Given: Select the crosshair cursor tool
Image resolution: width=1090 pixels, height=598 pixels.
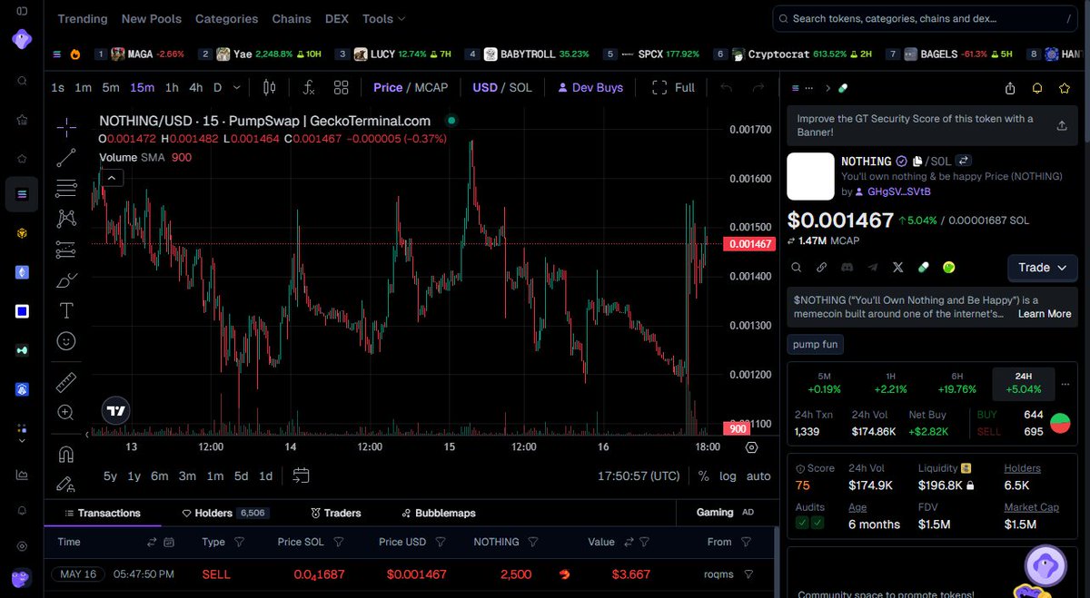Looking at the screenshot, I should pos(66,127).
